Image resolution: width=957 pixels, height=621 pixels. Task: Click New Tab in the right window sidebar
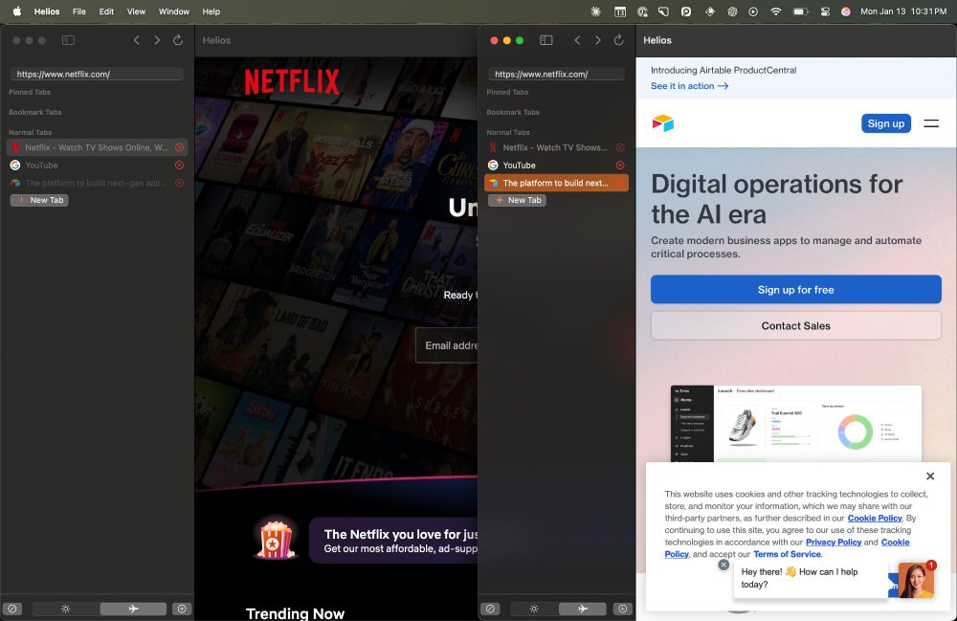tap(518, 200)
